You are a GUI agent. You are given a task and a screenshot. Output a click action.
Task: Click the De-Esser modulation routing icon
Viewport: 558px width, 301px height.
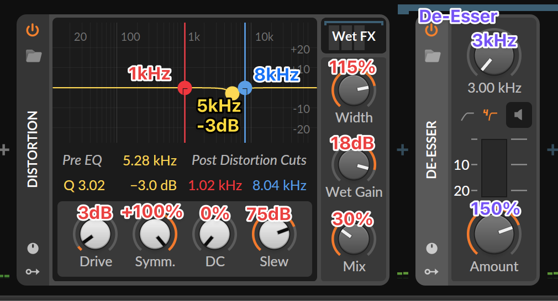click(x=431, y=272)
